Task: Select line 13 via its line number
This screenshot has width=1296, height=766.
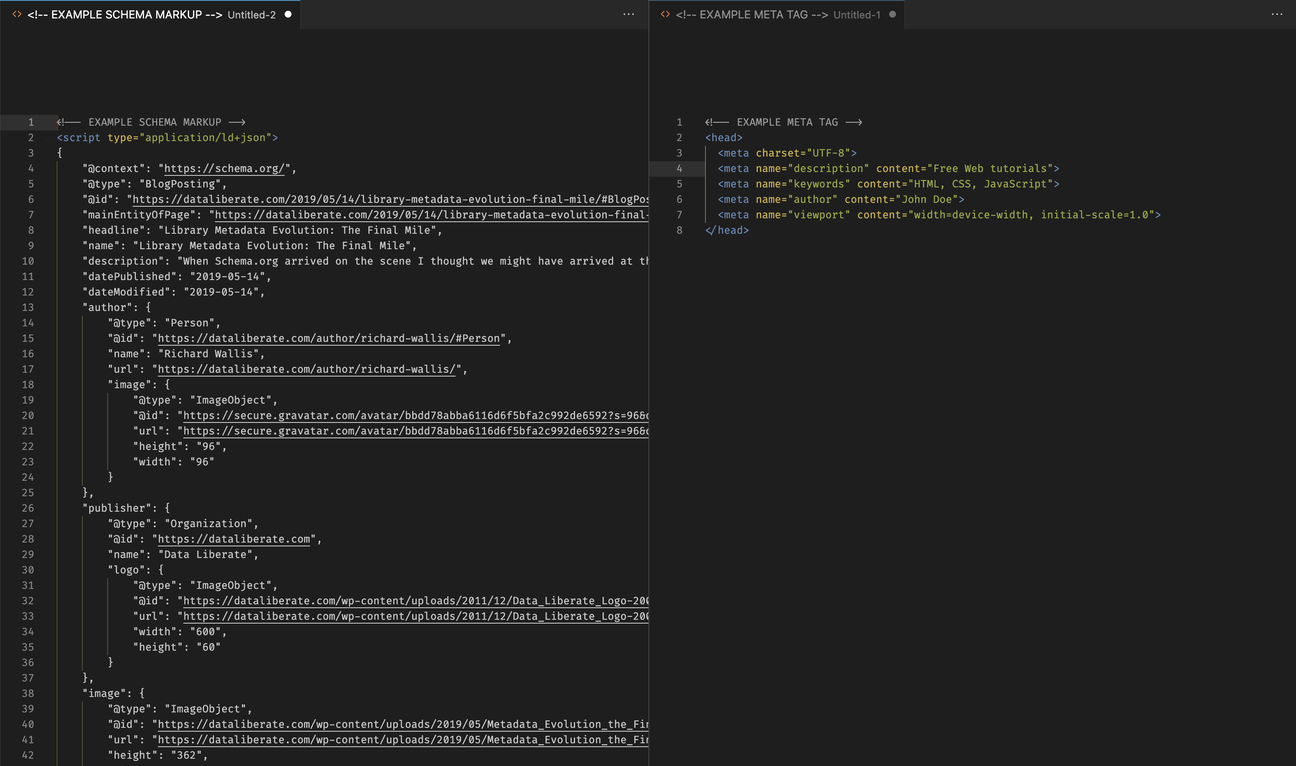Action: click(28, 308)
